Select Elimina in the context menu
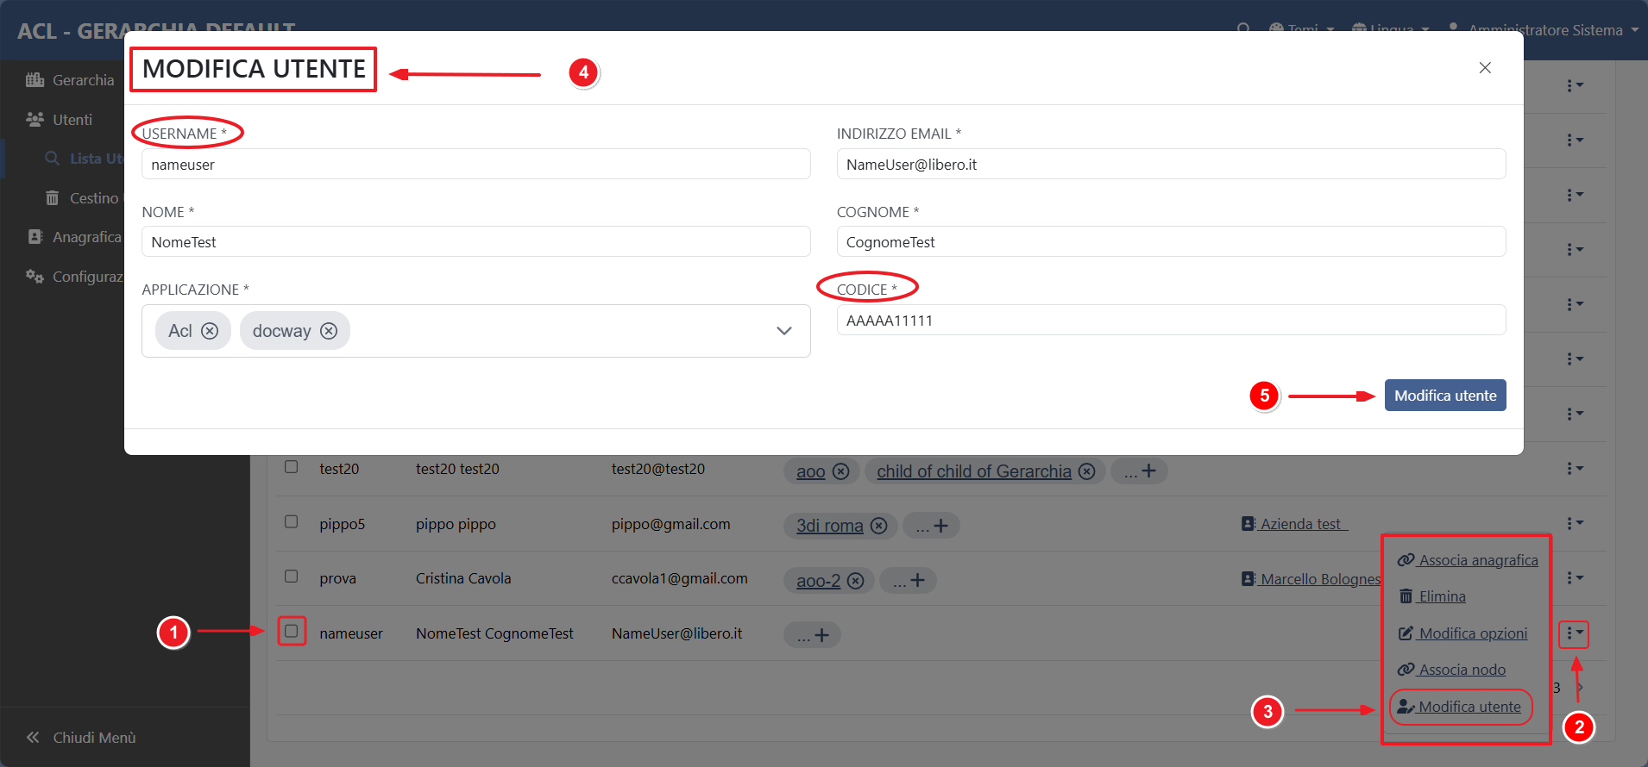 tap(1441, 596)
